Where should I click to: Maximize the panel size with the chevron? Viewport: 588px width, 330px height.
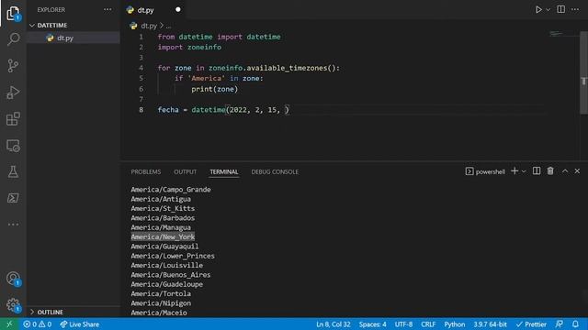click(x=565, y=171)
